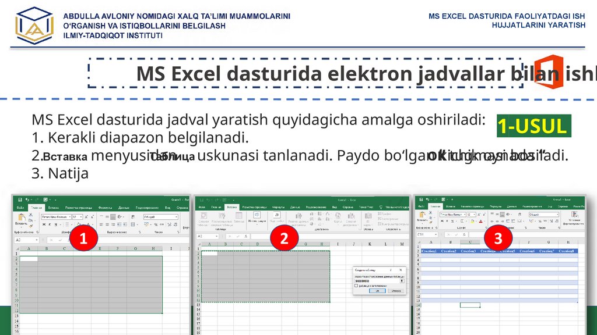This screenshot has width=597, height=335.
Task: Click selected cell C14 in the third screenshot
Action: 470,305
